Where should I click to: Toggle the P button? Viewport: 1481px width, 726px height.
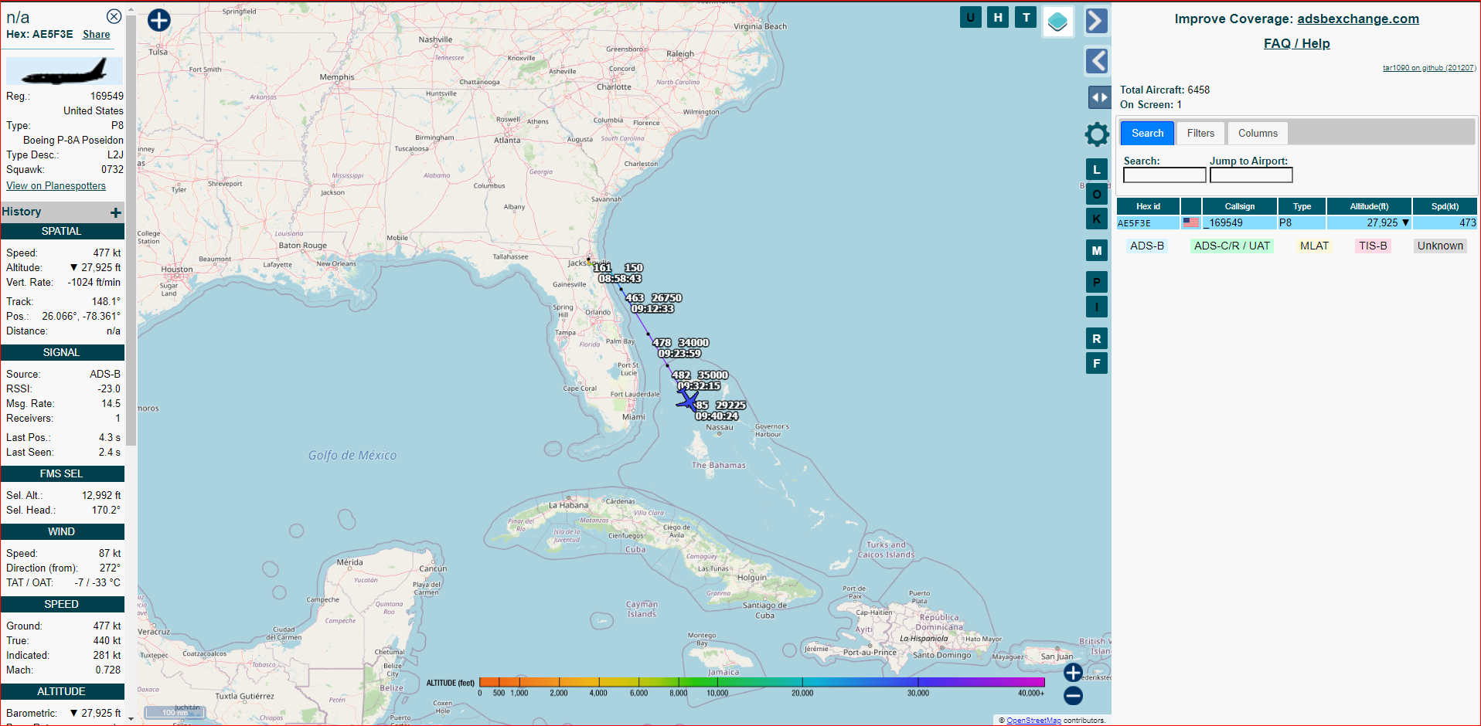point(1097,282)
